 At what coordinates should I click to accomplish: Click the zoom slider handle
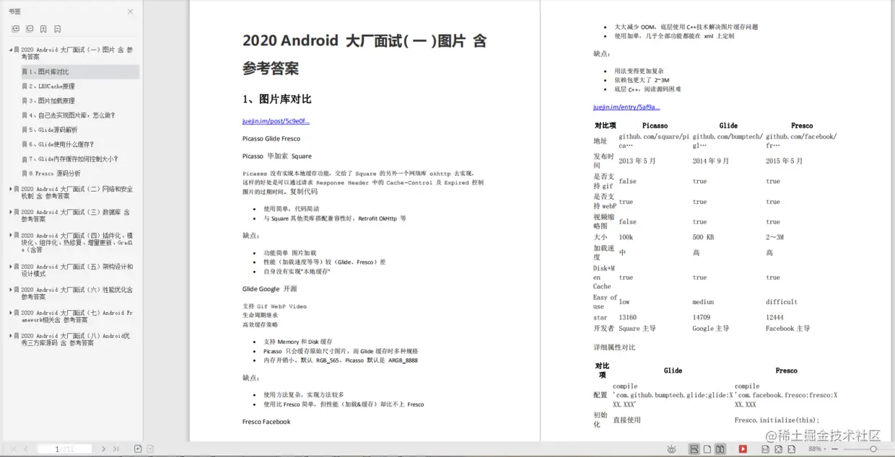873,449
